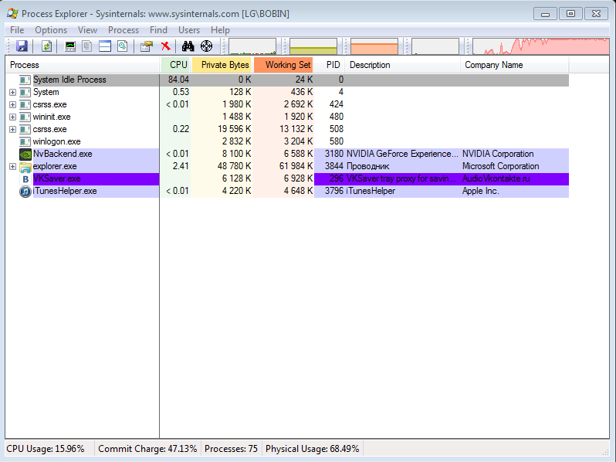Open the Find menu

click(x=158, y=30)
